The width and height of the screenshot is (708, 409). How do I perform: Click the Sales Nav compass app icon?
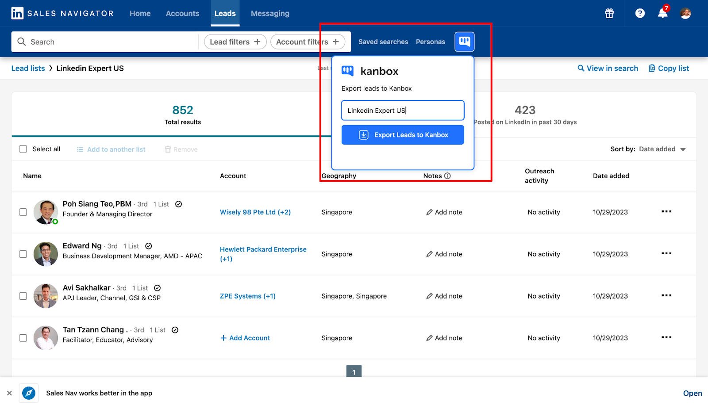[x=29, y=393]
